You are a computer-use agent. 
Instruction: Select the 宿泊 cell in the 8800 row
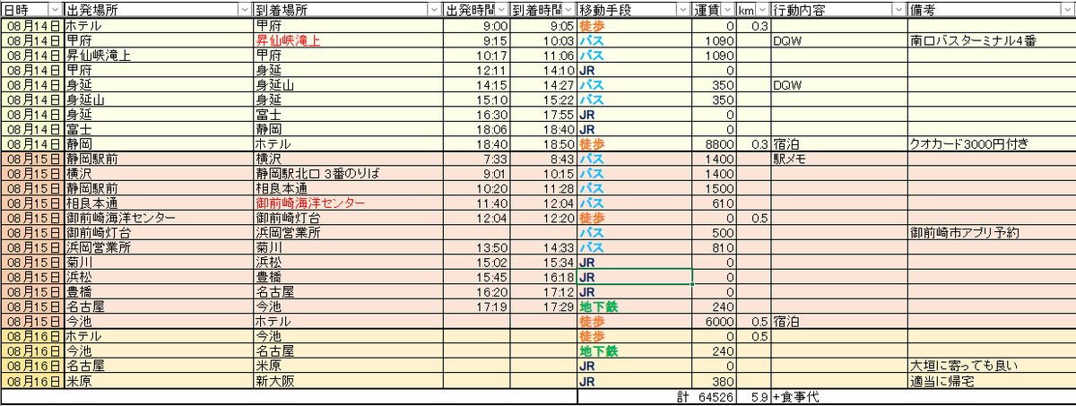coord(838,143)
